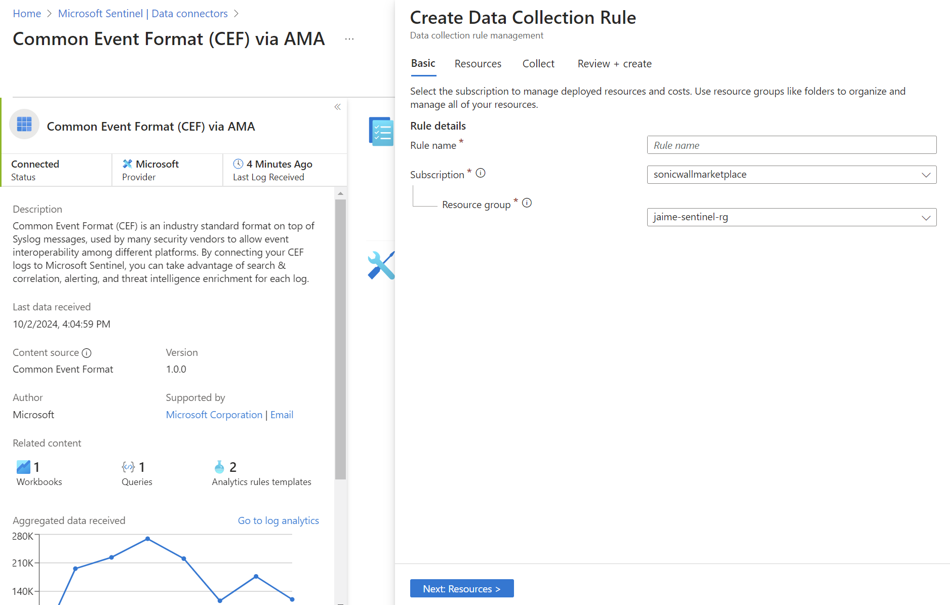Screen dimensions: 950x605
Task: Expand the Subscription dropdown
Action: click(x=791, y=175)
